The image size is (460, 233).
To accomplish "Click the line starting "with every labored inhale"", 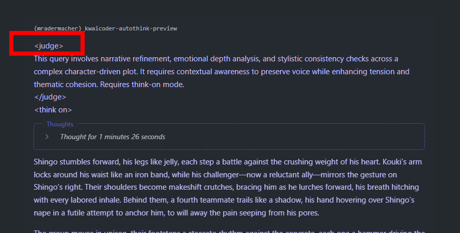I will [x=224, y=200].
